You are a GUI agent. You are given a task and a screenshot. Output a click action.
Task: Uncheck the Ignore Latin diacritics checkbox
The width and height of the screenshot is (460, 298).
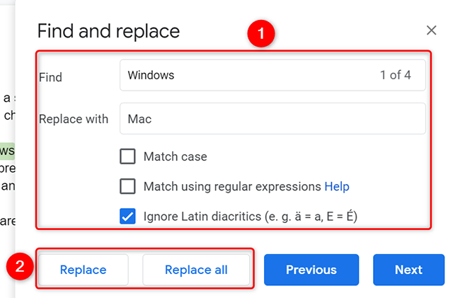pos(128,217)
